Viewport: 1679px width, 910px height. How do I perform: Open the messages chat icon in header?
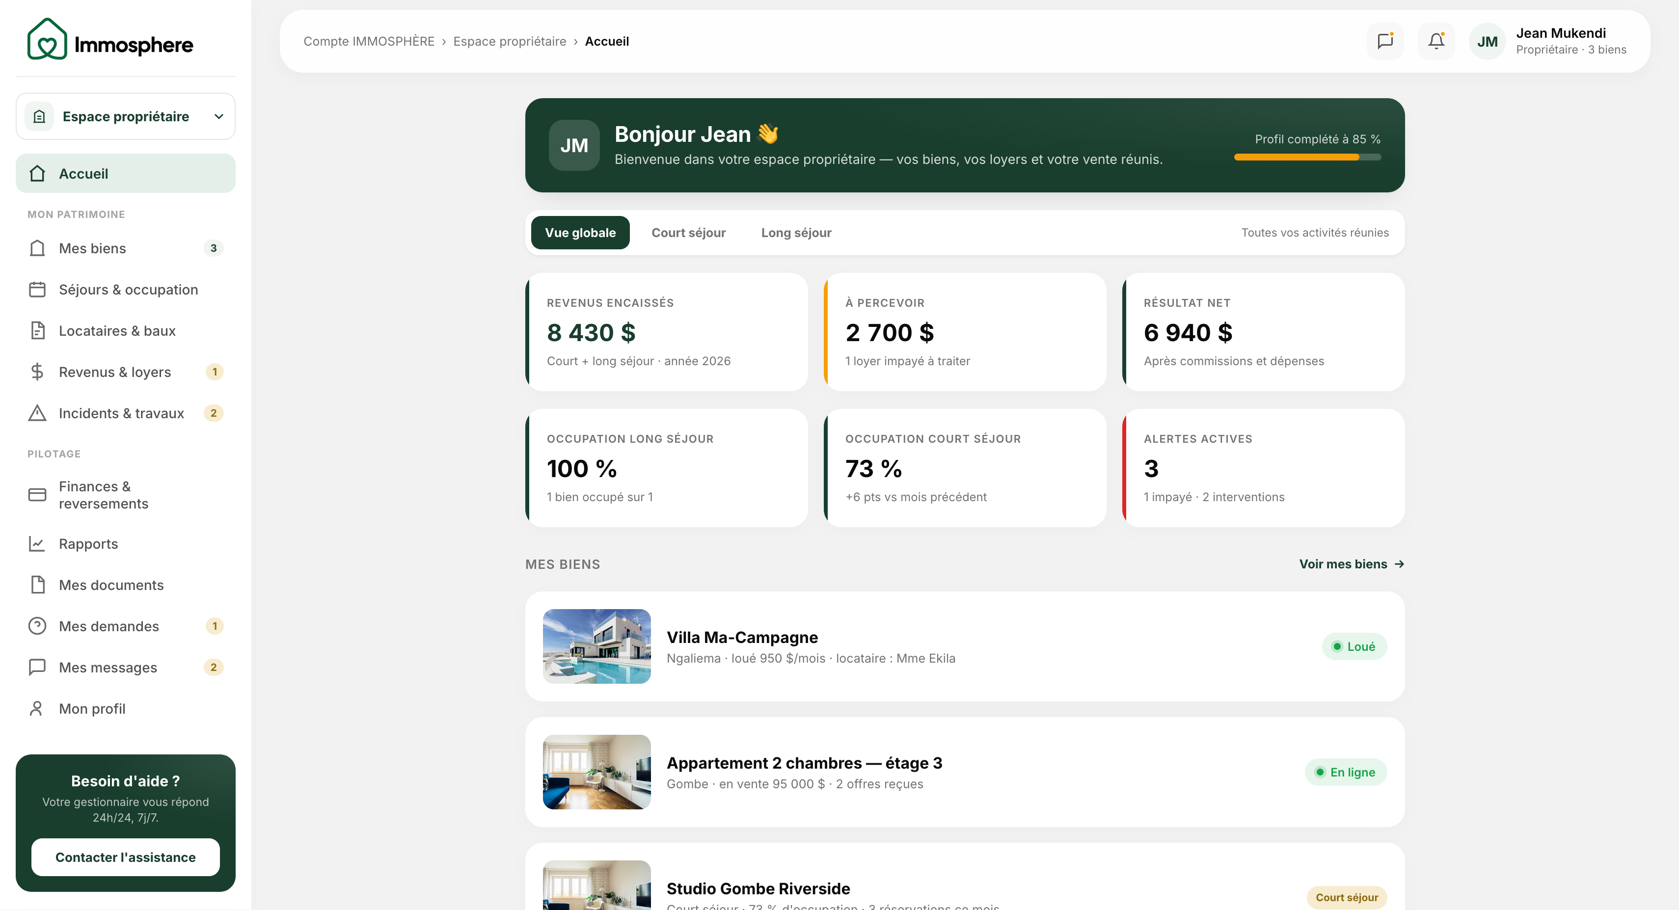1385,41
